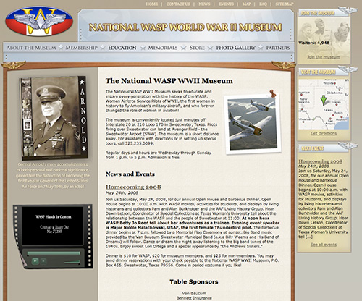Open SITE MAP in top navigation

(x=285, y=4)
